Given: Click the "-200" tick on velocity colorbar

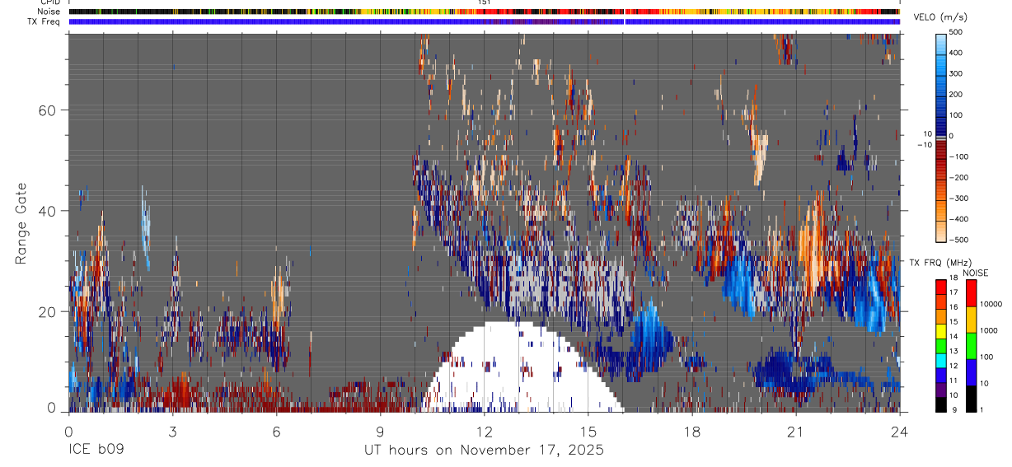Looking at the screenshot, I should [x=958, y=178].
